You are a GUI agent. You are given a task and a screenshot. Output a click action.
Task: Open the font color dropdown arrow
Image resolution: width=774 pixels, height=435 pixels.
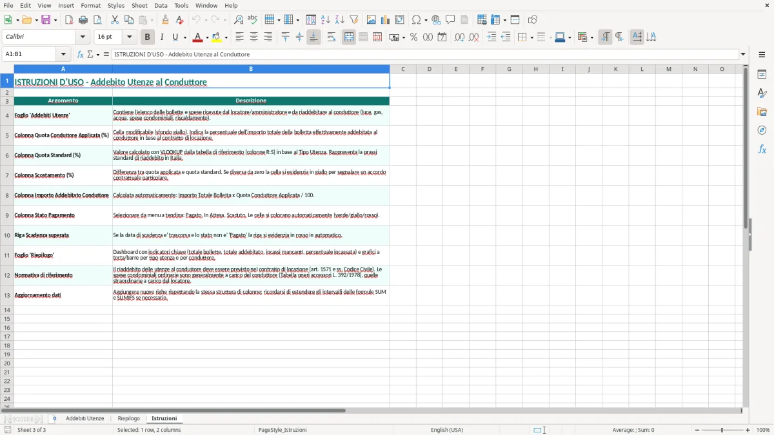point(207,37)
